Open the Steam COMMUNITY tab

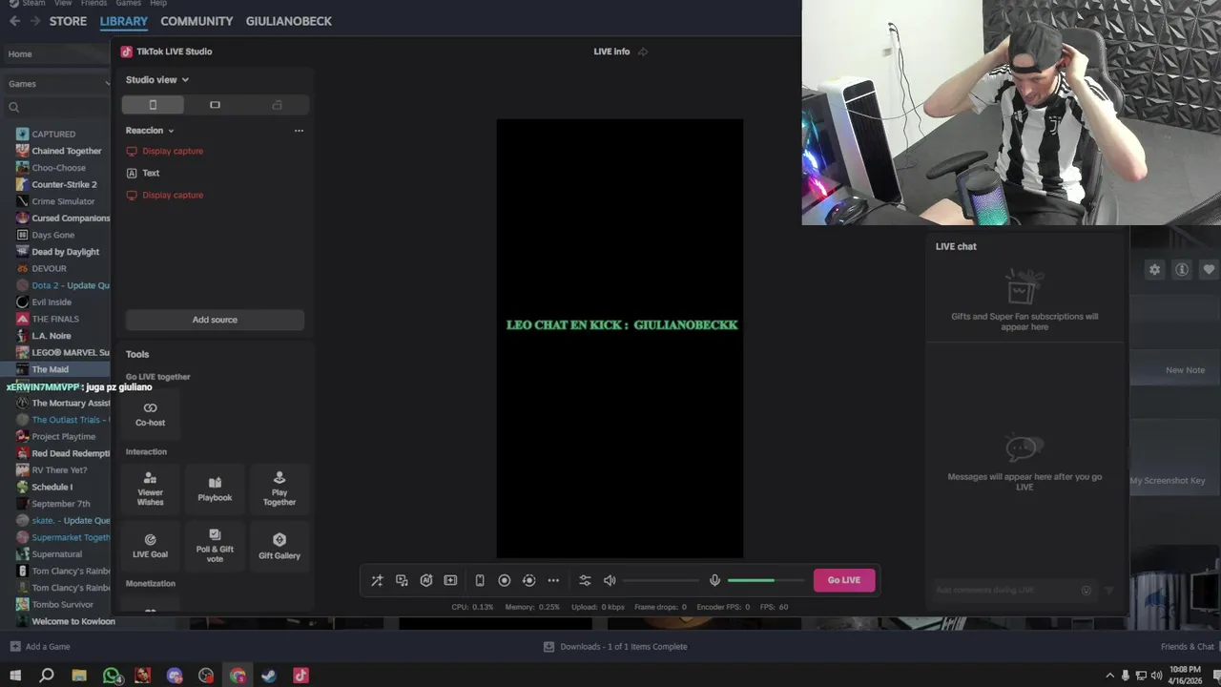197,21
